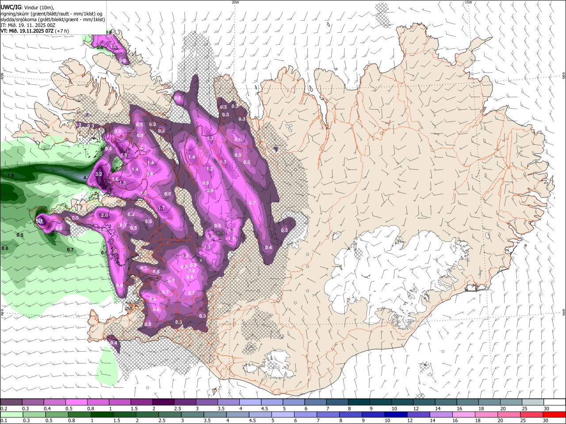Click the 30 label in bottom legend row
566x424 pixels.
coord(547,421)
